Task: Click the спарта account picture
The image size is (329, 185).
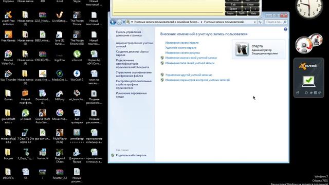Action: click(x=242, y=49)
